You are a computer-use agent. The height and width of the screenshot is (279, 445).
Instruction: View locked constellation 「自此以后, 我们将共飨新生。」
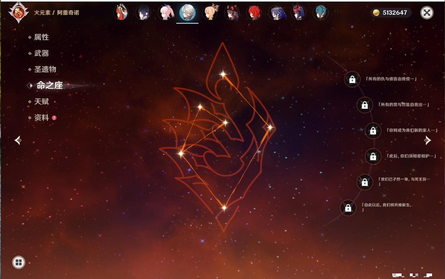point(348,208)
